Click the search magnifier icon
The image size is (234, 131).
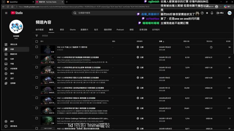point(75,13)
